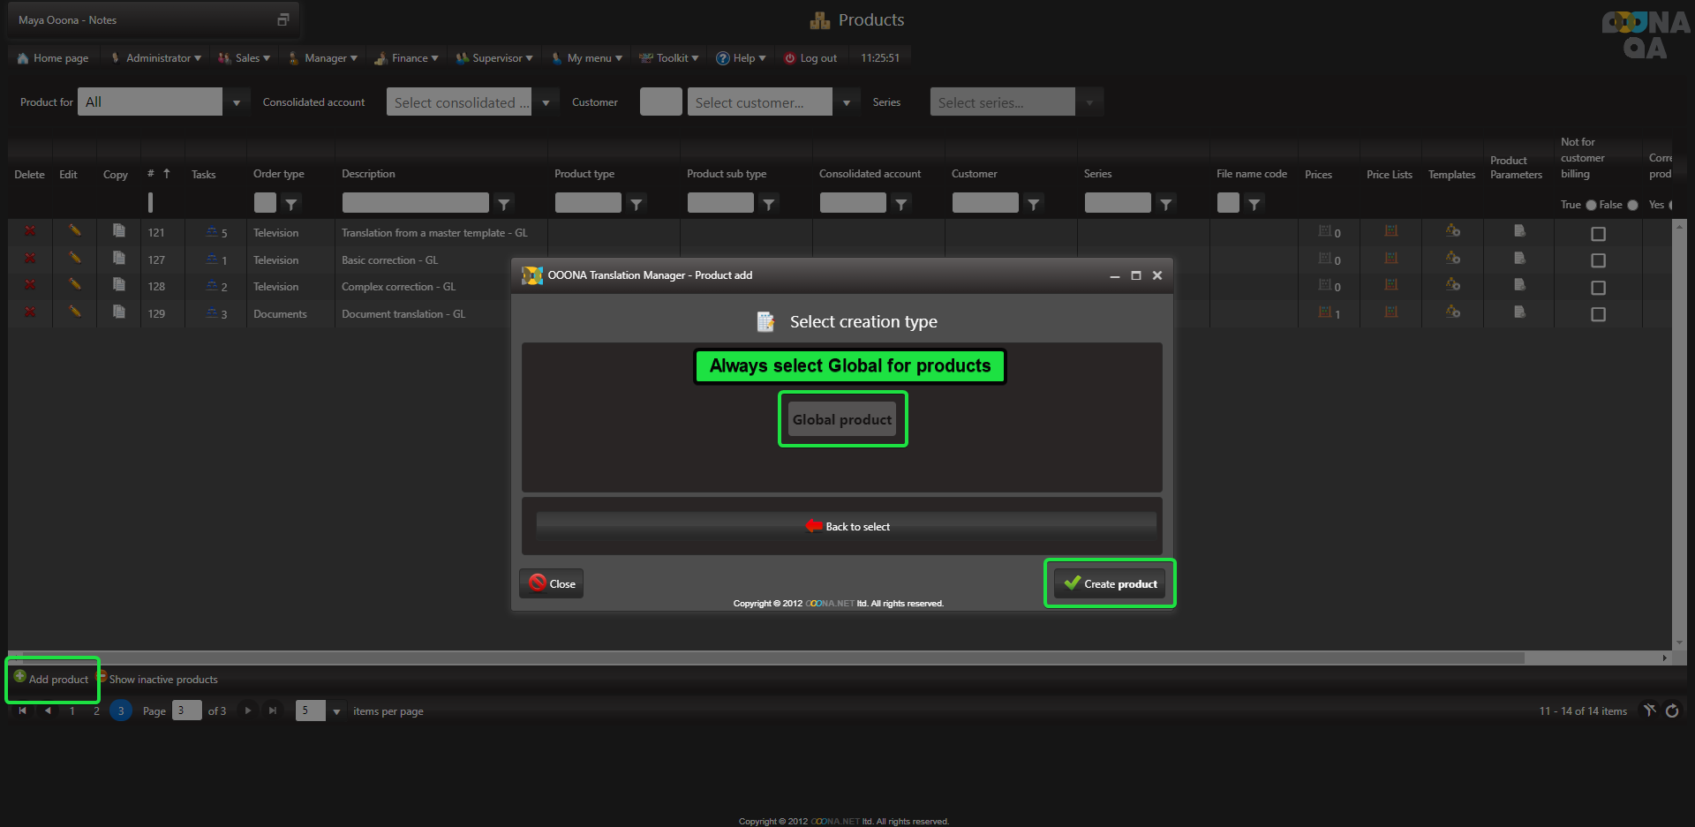Viewport: 1695px width, 827px height.
Task: Open the consolidated account dropdown
Action: 546,102
